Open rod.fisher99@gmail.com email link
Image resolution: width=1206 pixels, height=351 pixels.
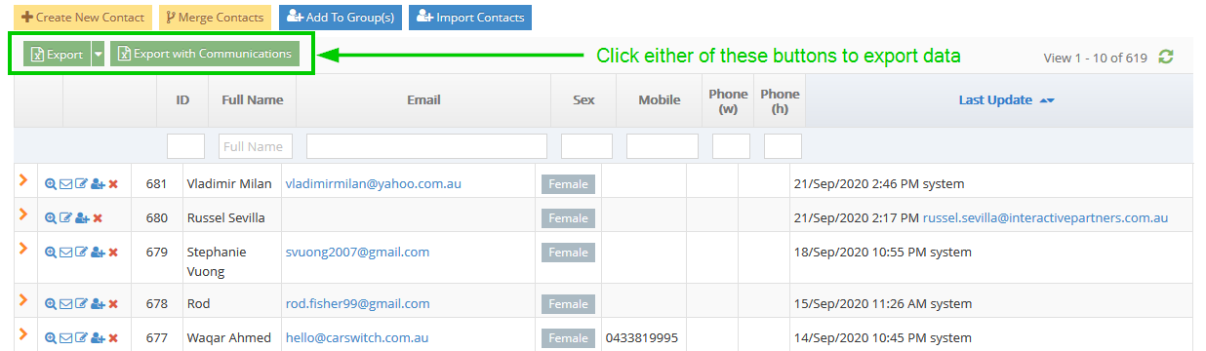(357, 303)
